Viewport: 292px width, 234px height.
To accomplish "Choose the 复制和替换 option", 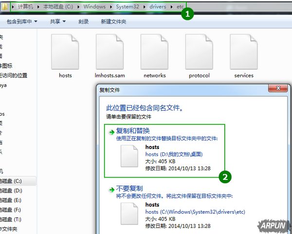I will (x=133, y=131).
